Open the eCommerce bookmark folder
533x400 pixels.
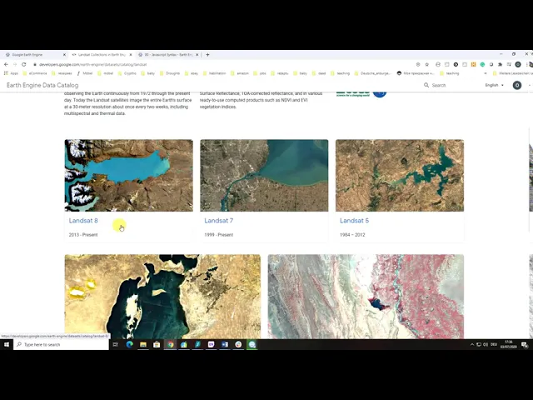click(35, 73)
